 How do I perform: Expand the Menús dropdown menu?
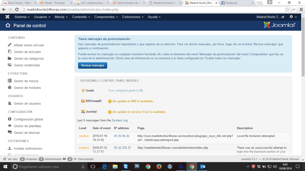pyautogui.click(x=61, y=17)
